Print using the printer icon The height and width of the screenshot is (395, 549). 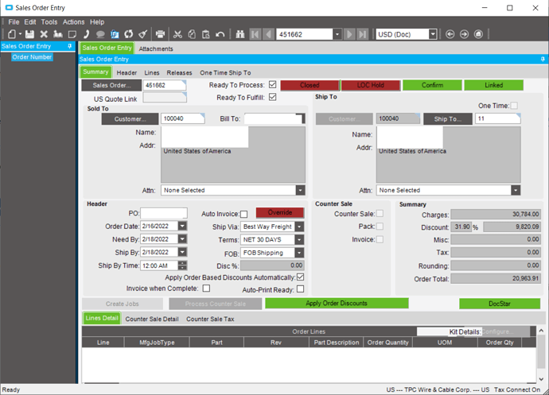click(160, 34)
